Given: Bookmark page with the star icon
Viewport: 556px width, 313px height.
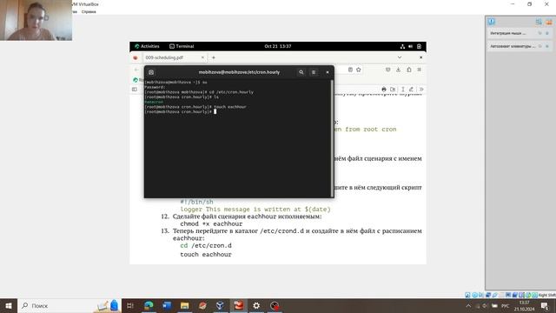Looking at the screenshot, I should click(359, 70).
